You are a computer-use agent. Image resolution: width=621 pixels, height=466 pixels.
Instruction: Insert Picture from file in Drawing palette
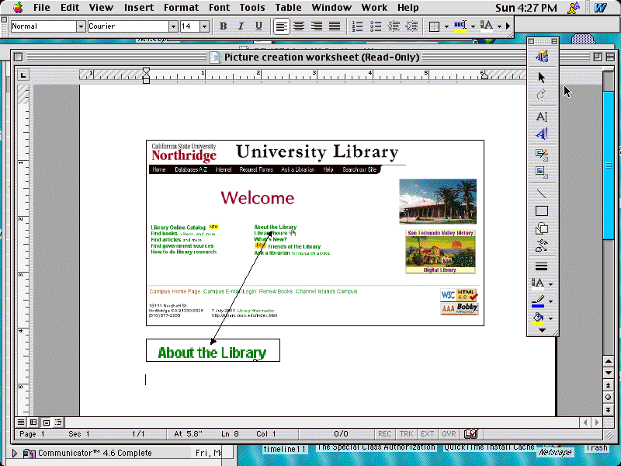[x=541, y=172]
